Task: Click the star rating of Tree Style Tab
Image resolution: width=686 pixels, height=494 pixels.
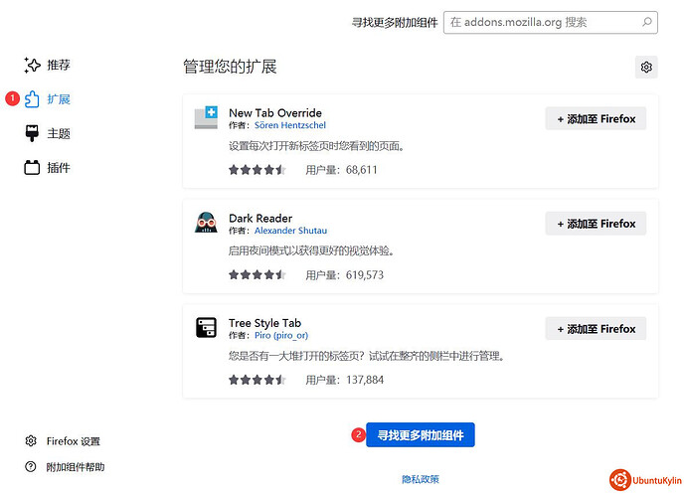Action: (257, 380)
